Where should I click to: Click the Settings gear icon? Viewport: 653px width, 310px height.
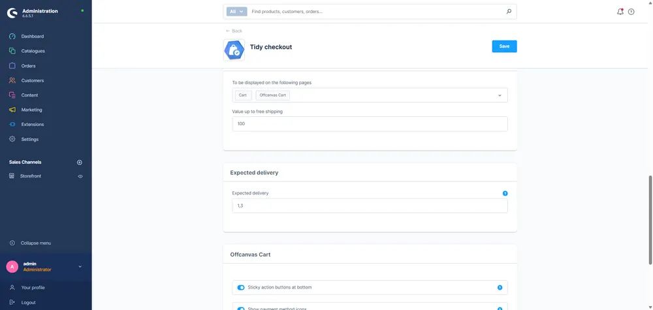[x=12, y=139]
